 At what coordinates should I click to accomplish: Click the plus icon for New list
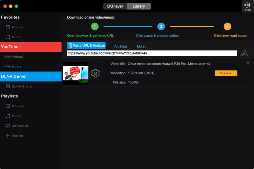click(8, 136)
